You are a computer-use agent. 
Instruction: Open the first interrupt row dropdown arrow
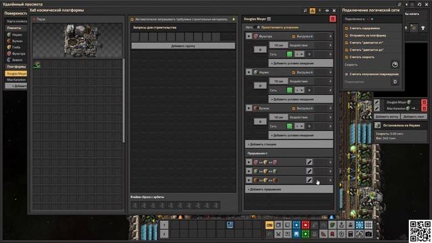330,162
